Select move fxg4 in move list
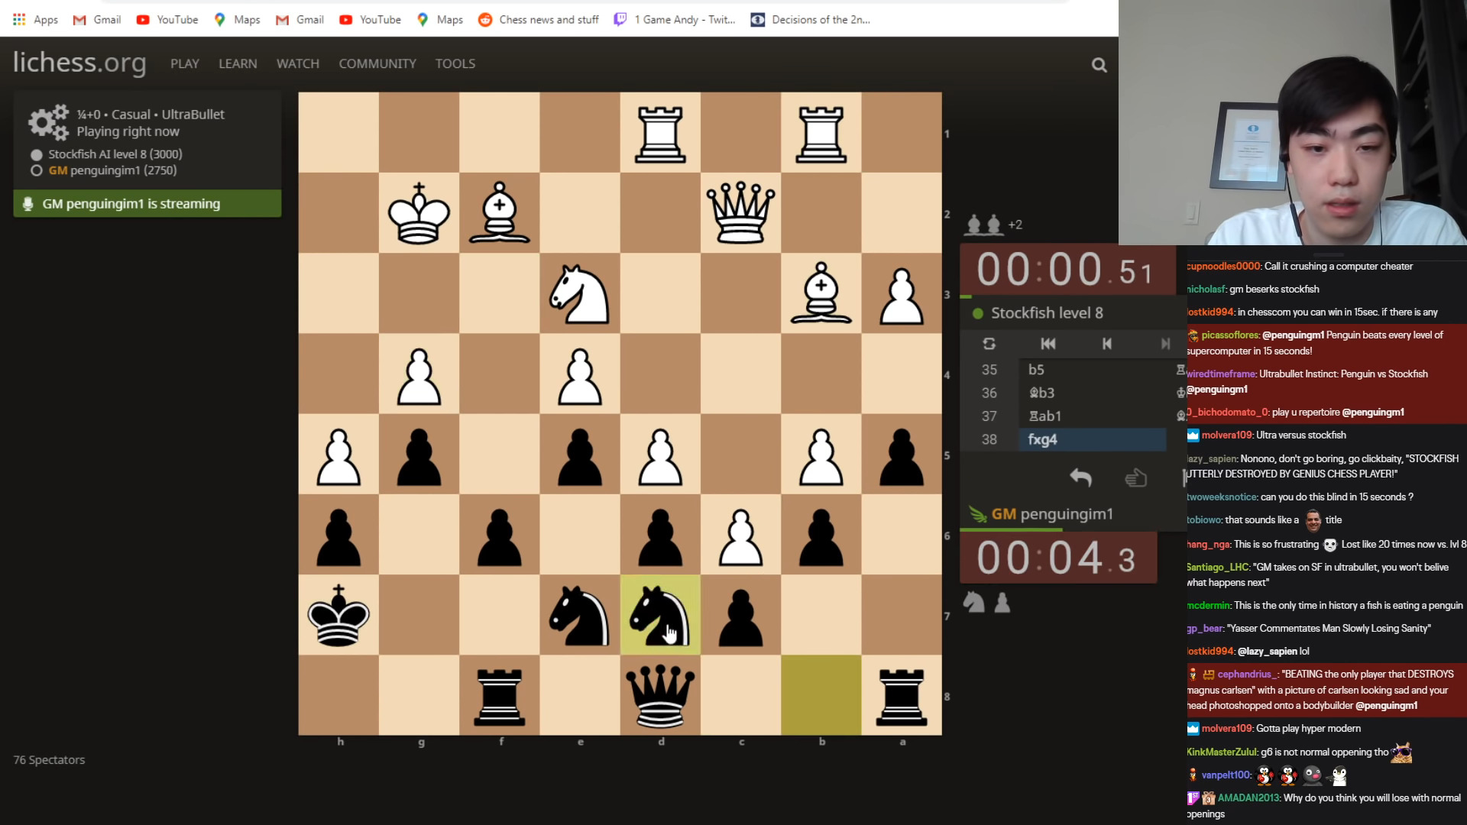 (x=1042, y=439)
